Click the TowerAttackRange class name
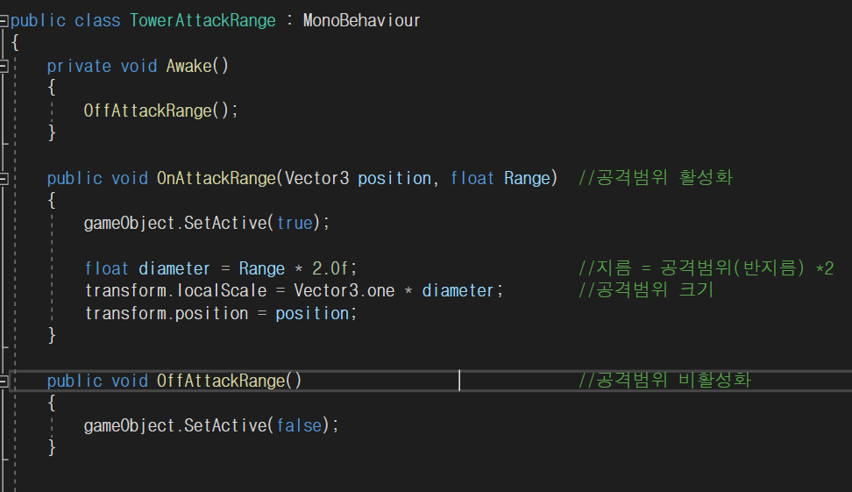The image size is (852, 492). point(202,20)
